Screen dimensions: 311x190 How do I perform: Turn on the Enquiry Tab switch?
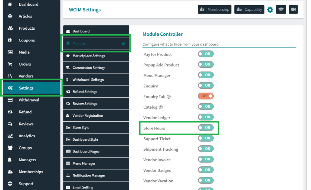click(x=206, y=96)
